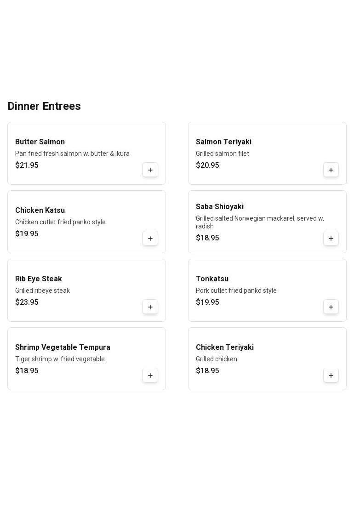354x507 pixels.
Task: Add Saba Shioyaki via its plus icon
Action: (x=331, y=239)
